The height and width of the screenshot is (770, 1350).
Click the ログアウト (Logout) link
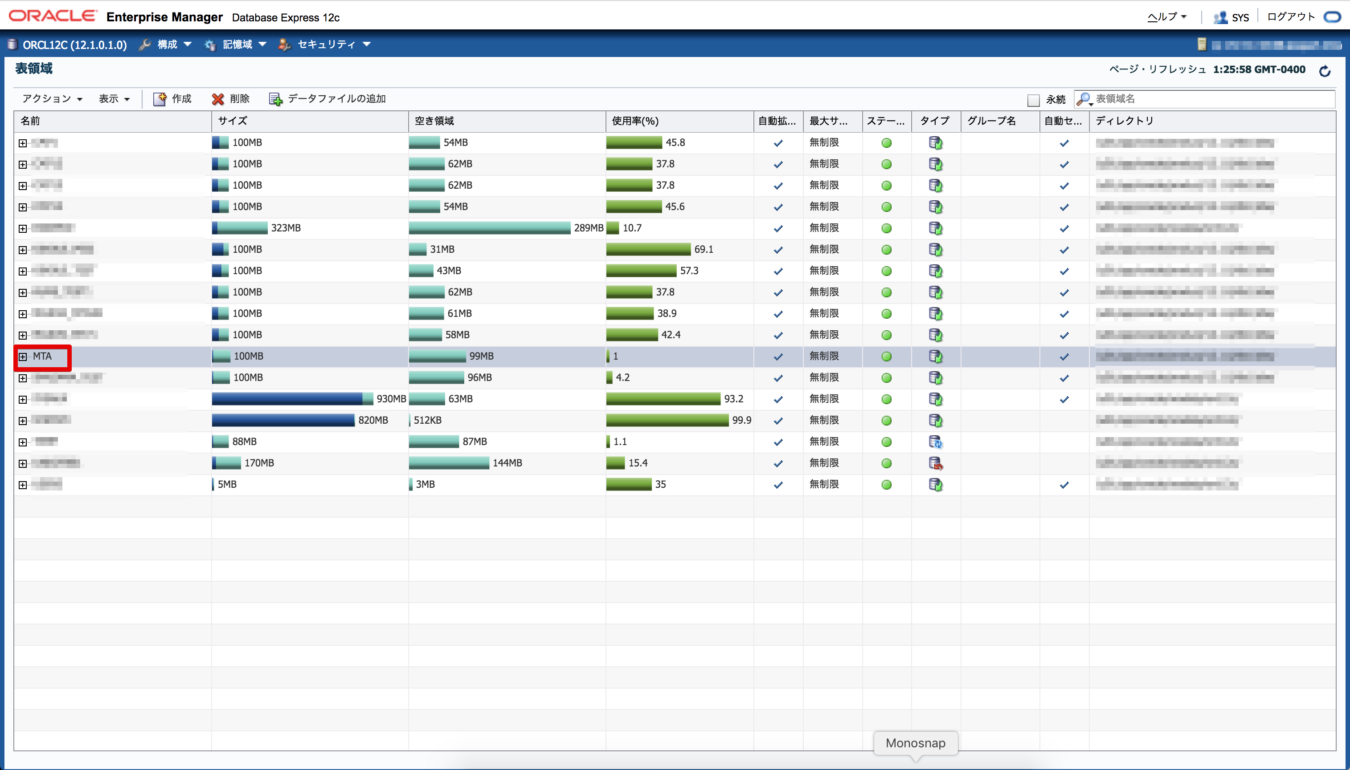[x=1290, y=17]
